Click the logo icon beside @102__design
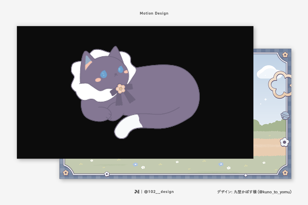 point(137,192)
